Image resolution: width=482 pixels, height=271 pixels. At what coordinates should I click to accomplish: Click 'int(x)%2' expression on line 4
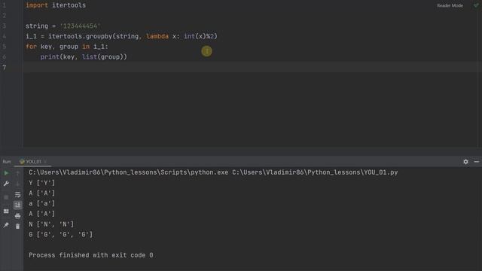pos(199,36)
